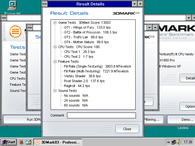This screenshot has height=146, width=195.
Task: Maximize the score window behind dialog
Action: 155,28
